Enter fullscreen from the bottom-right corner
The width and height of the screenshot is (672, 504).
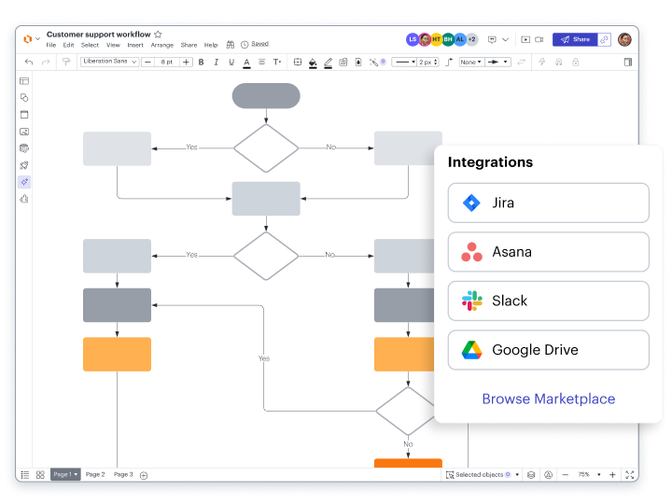[630, 475]
